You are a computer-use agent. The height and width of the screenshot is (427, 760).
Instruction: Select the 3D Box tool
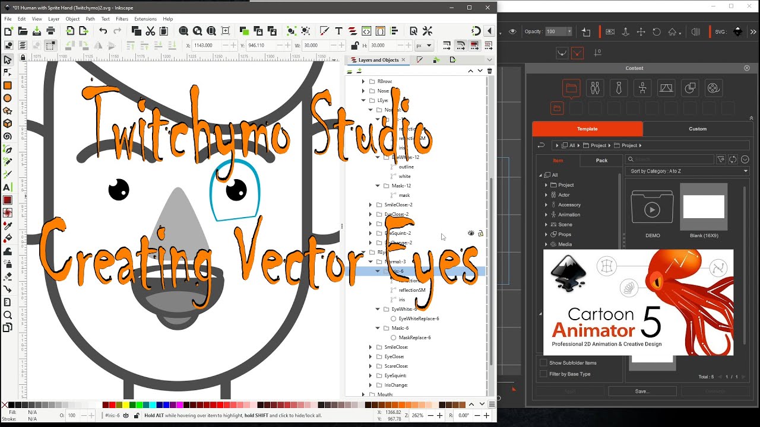(x=8, y=123)
